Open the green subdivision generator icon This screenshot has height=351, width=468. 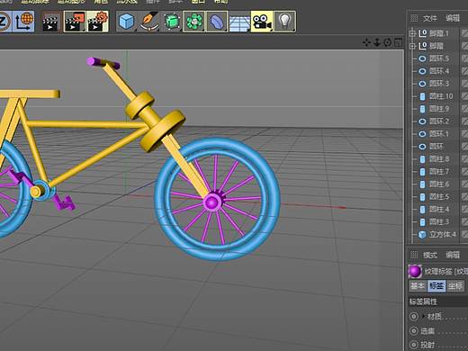172,22
